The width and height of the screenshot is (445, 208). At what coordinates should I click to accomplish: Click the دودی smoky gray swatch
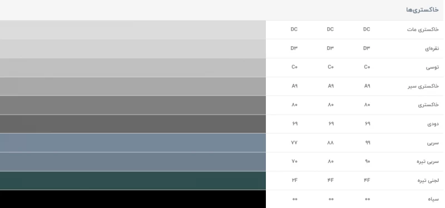coord(133,124)
